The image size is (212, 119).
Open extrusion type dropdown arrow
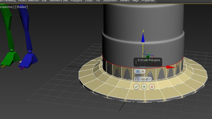click(x=143, y=71)
